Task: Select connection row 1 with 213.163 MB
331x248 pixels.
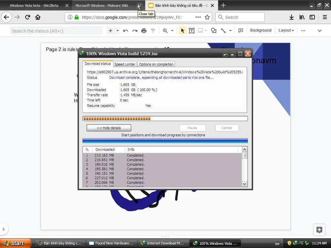Action: (162, 155)
